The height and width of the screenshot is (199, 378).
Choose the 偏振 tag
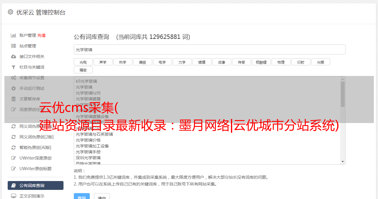[x=142, y=62]
